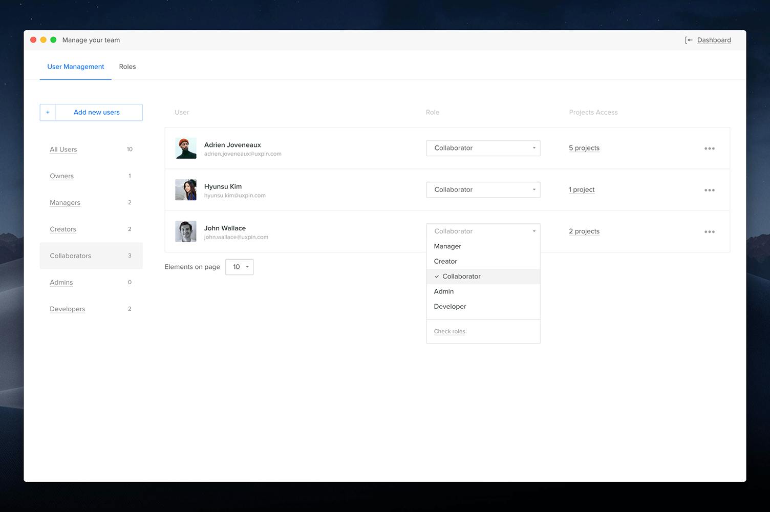The image size is (770, 512).
Task: Open options menu for John Wallace
Action: (x=710, y=231)
